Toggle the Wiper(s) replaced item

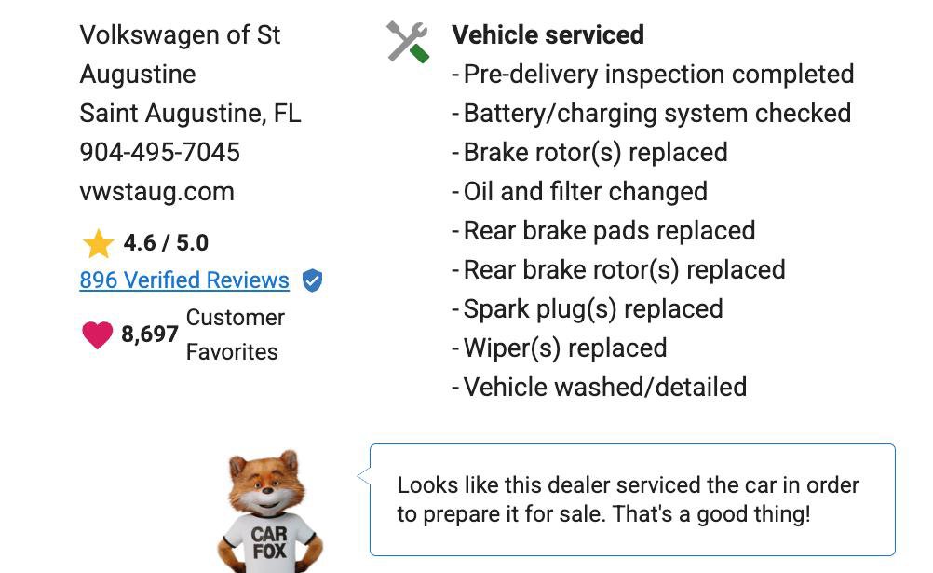[x=566, y=348]
